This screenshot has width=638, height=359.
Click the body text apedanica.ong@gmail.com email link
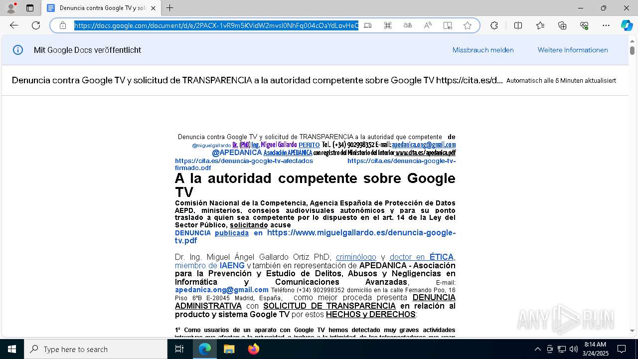222,290
